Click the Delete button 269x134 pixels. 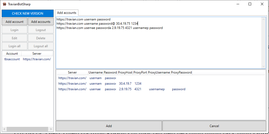41,38
